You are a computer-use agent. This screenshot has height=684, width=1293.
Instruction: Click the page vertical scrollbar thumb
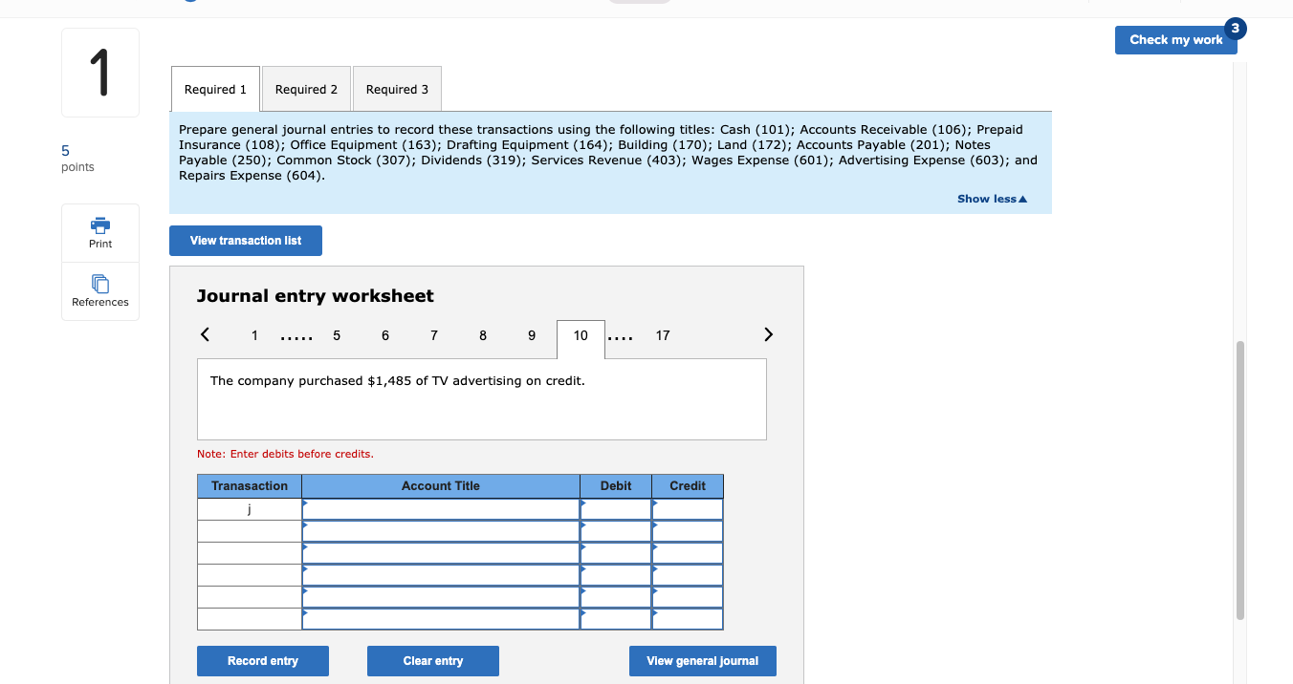(x=1240, y=480)
